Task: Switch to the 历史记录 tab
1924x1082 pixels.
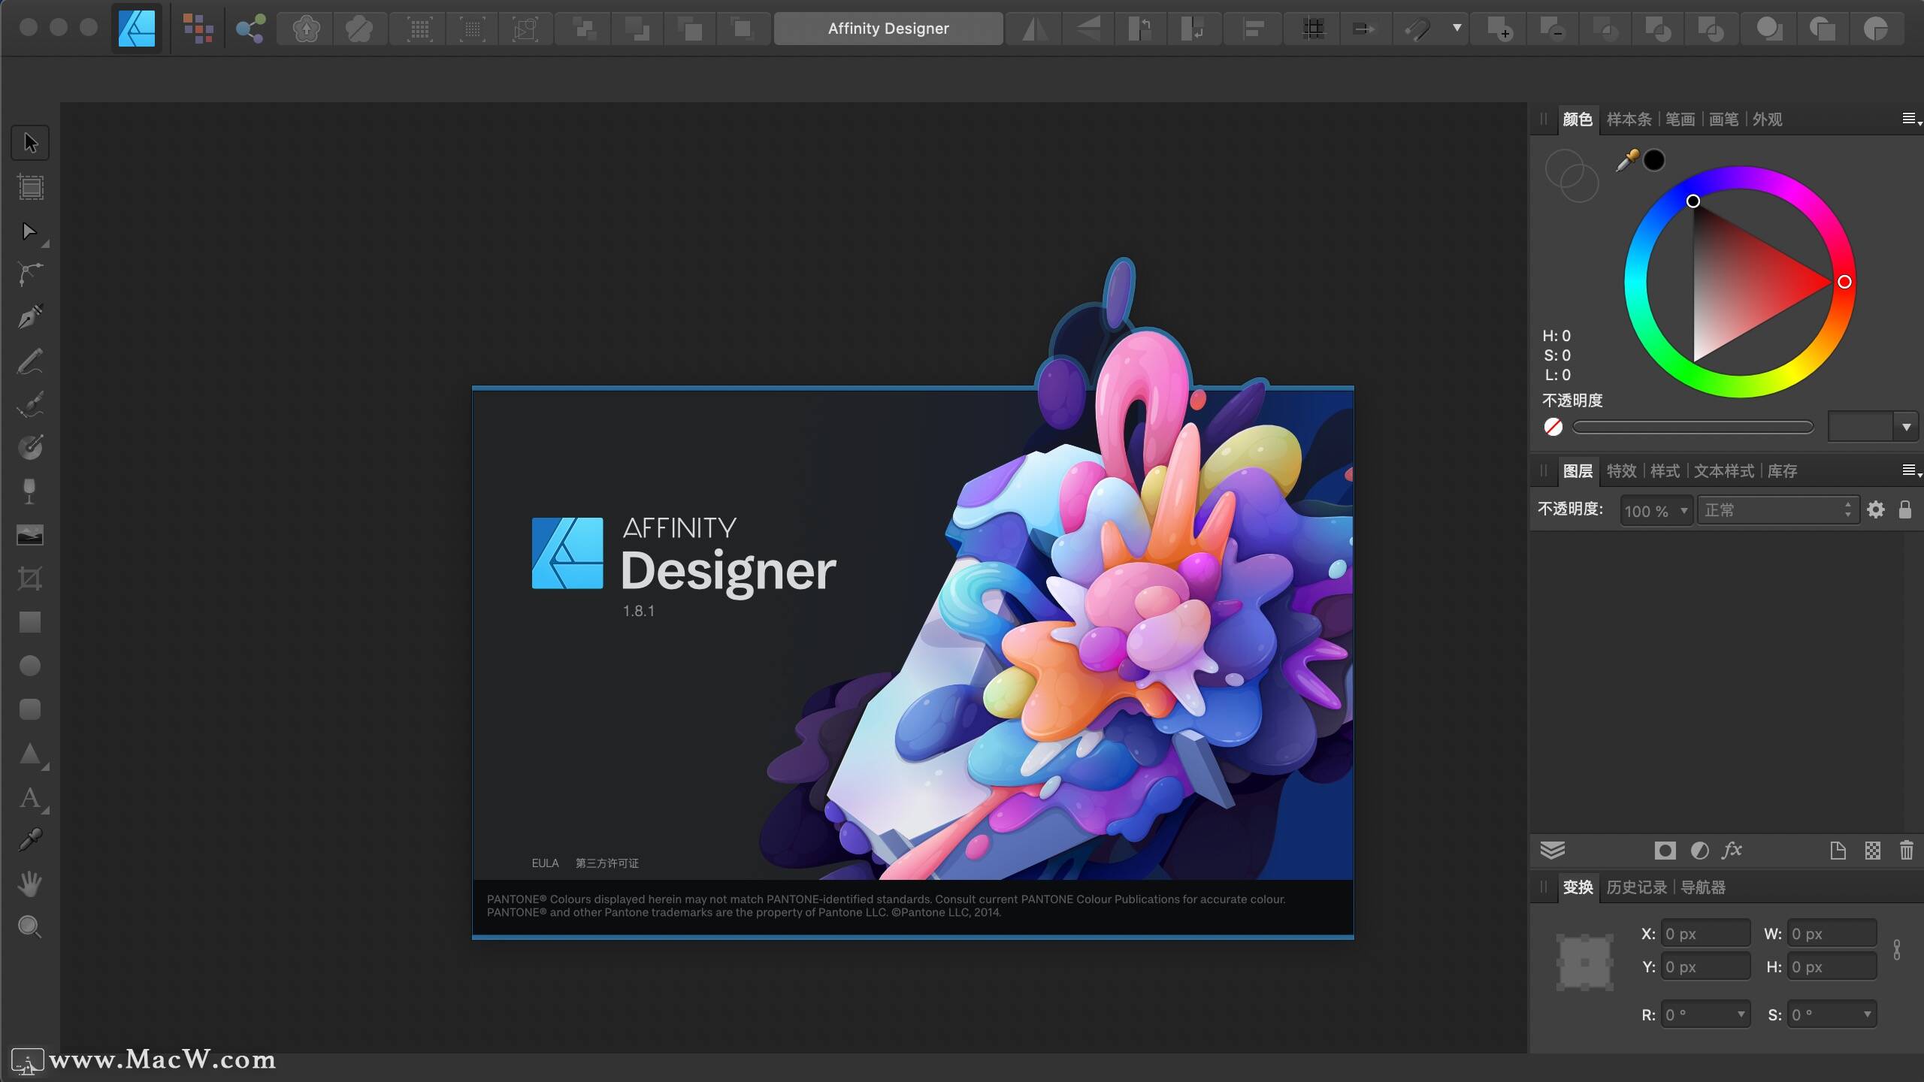Action: 1636,887
